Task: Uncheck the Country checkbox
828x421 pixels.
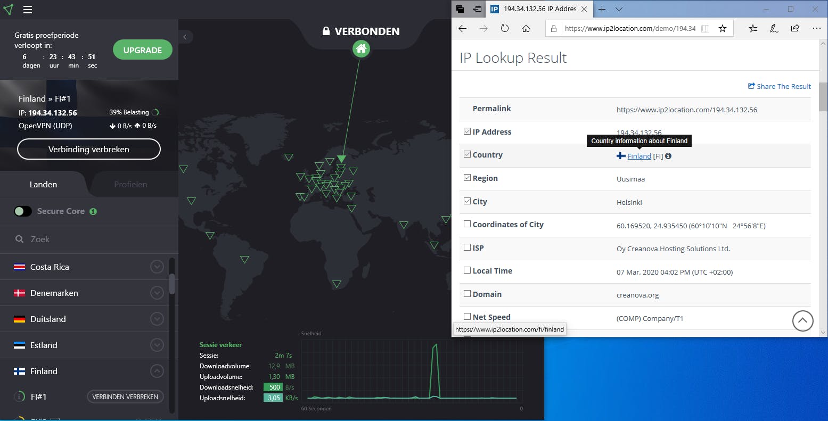Action: tap(467, 154)
